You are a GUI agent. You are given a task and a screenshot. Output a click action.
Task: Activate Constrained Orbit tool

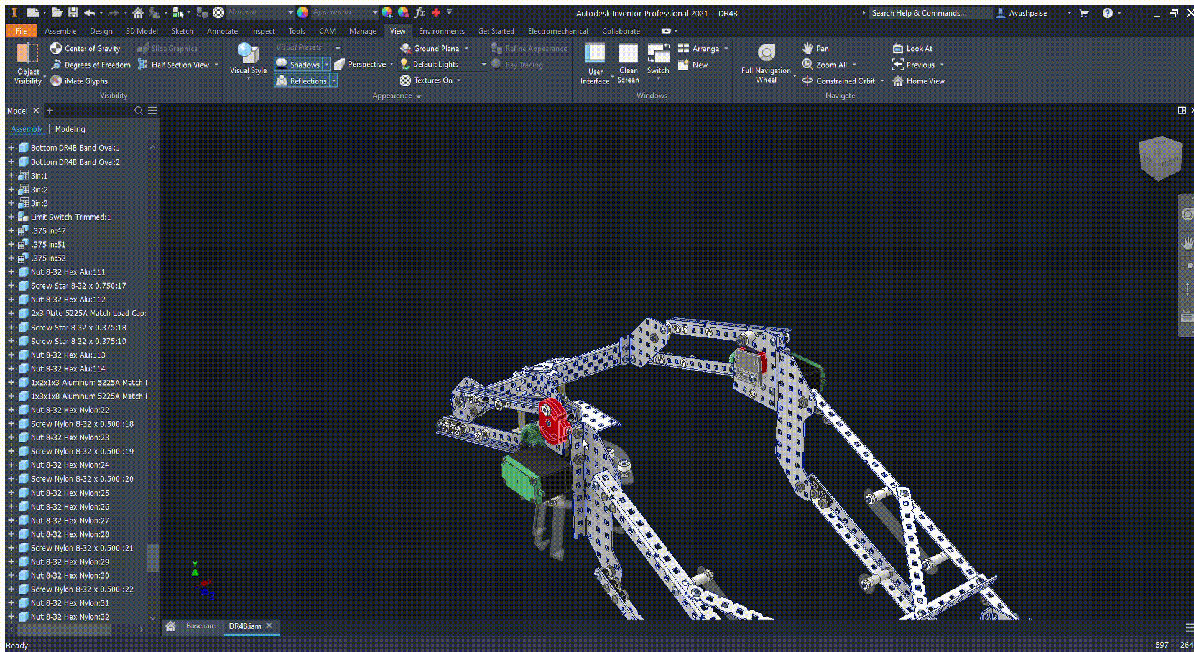pos(838,81)
